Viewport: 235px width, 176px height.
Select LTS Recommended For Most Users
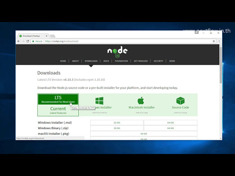58,99
